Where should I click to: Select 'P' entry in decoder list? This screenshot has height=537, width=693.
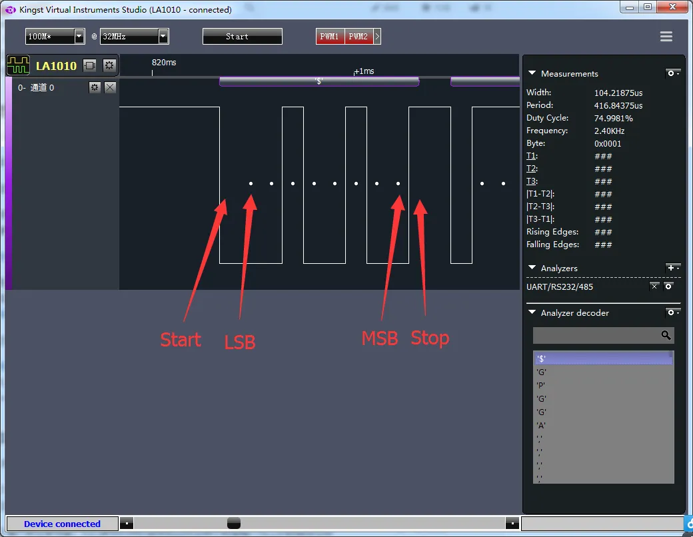541,385
